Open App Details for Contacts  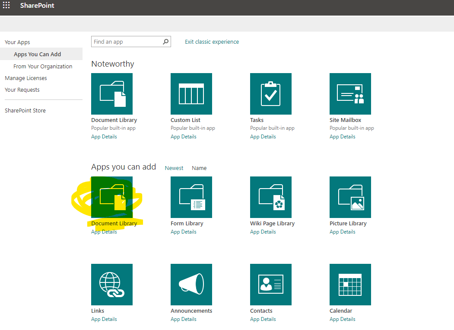263,319
